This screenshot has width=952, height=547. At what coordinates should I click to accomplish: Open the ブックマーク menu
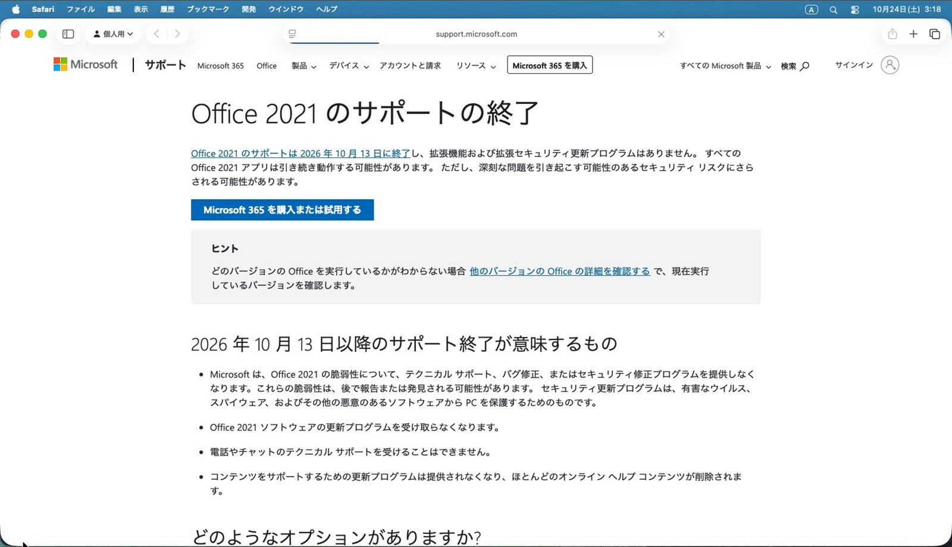coord(208,9)
